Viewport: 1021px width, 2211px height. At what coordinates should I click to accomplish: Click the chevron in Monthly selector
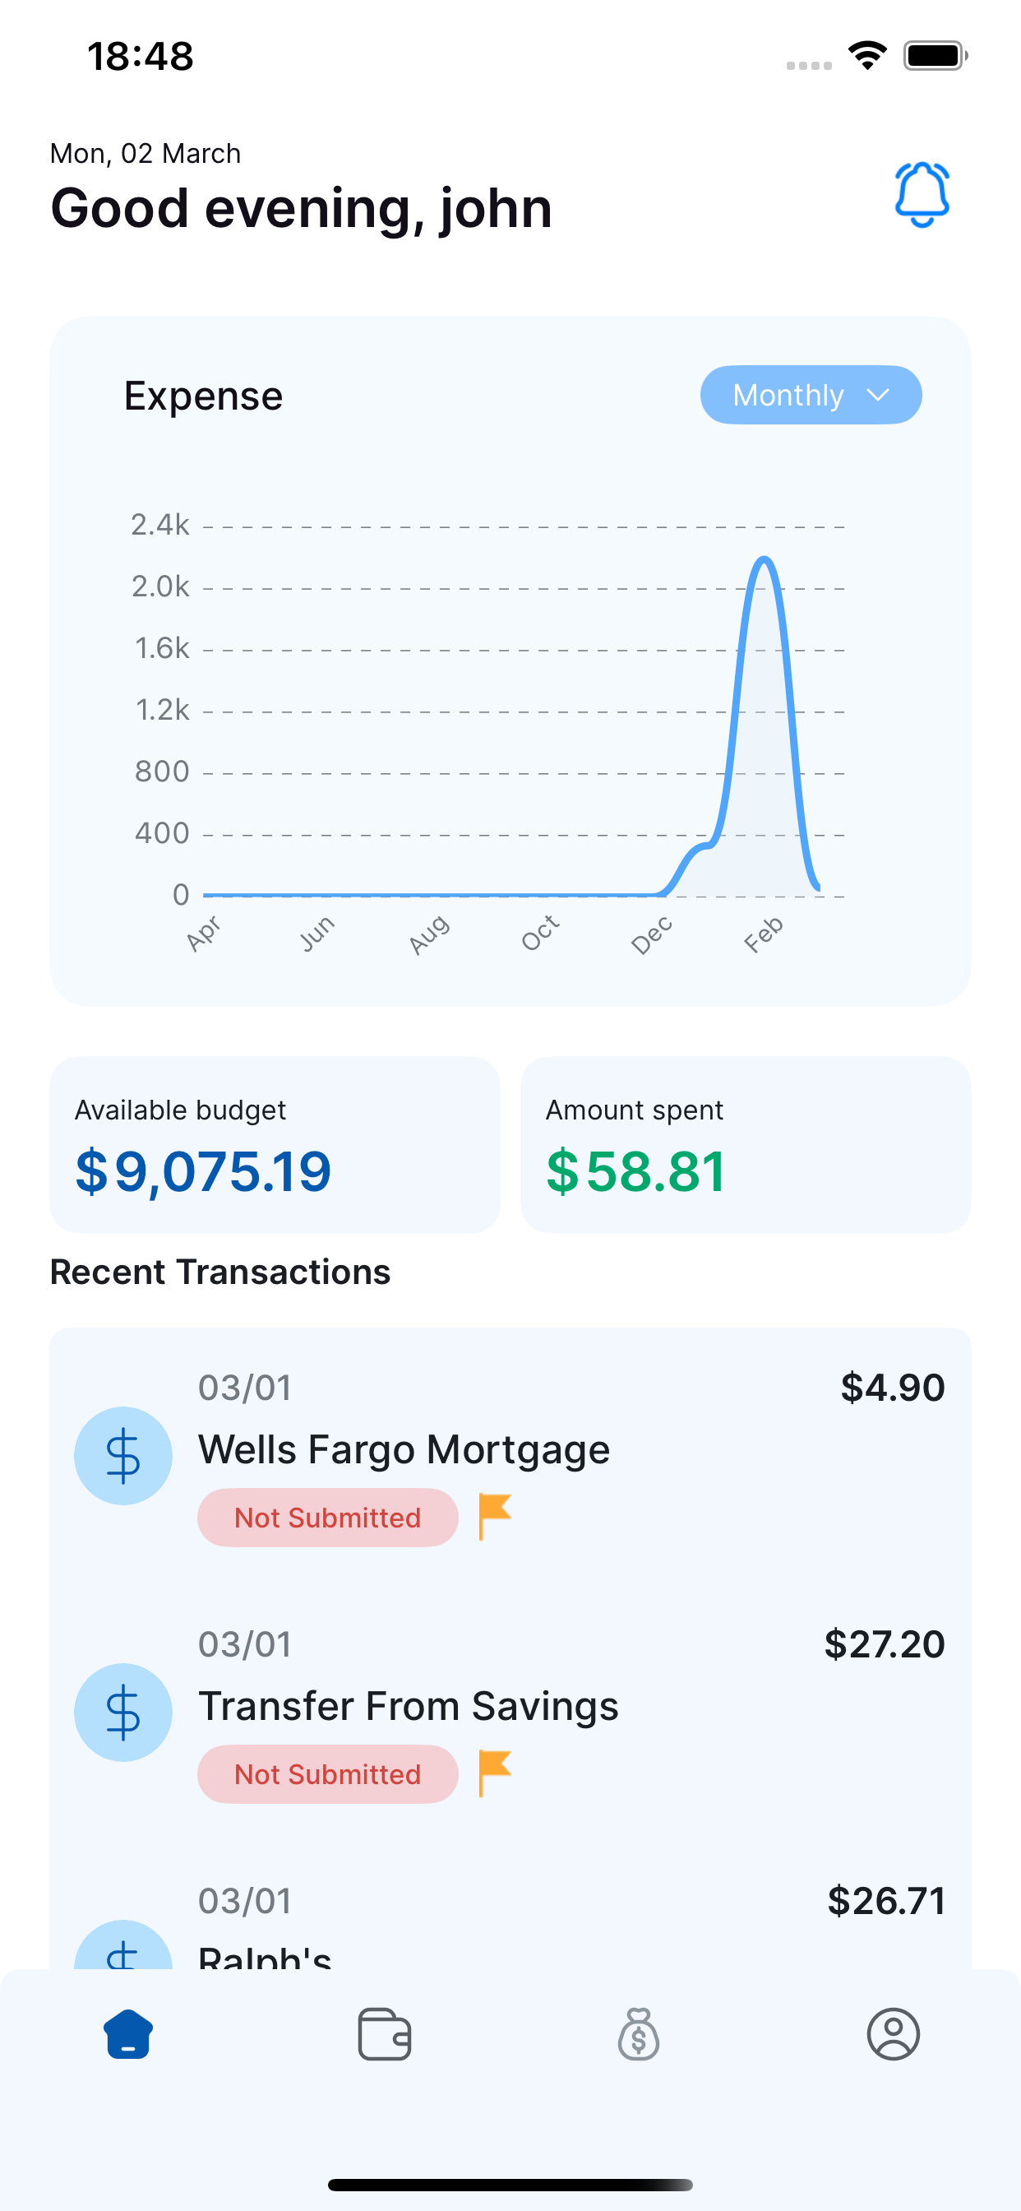click(x=877, y=395)
